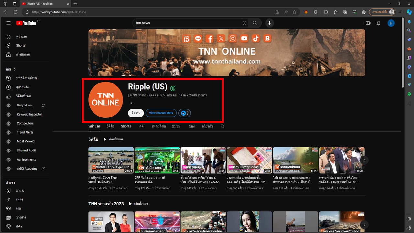Refresh the page in the browser
Image resolution: width=414 pixels, height=233 pixels.
(x=15, y=12)
